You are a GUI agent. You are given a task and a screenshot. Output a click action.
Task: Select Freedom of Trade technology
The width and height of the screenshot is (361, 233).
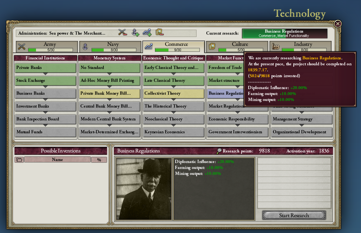pos(225,68)
